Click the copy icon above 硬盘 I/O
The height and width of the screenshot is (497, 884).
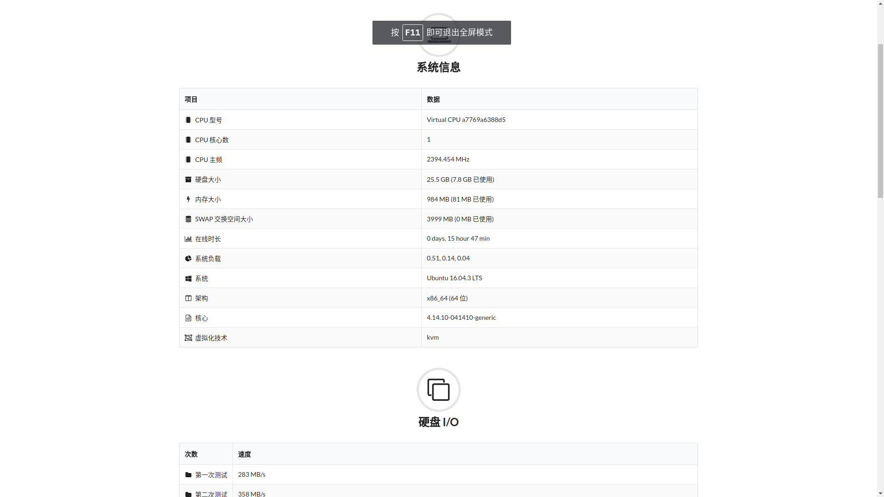438,390
